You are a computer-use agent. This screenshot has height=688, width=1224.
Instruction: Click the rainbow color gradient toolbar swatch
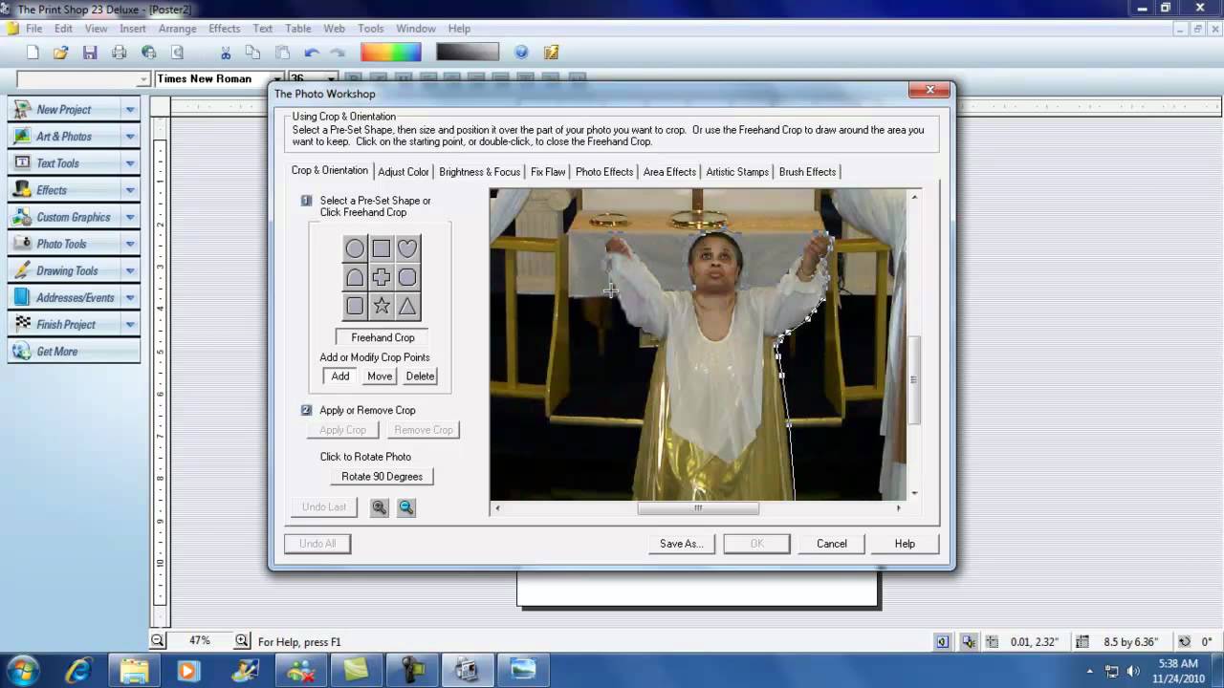point(391,53)
